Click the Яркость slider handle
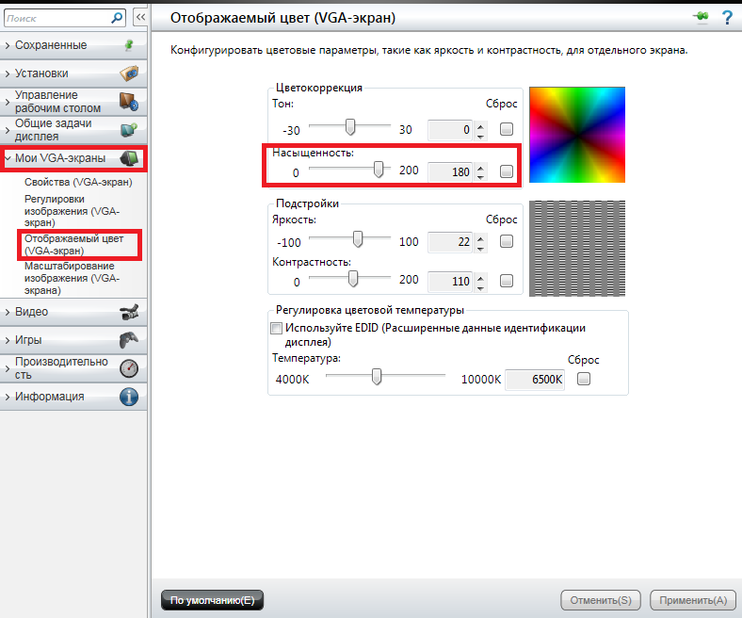Screen dimensions: 742x618 [x=358, y=239]
